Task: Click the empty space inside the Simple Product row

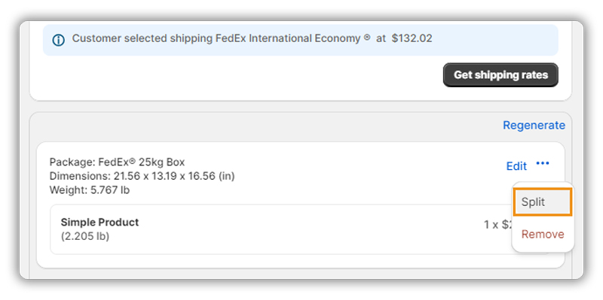Action: click(308, 229)
